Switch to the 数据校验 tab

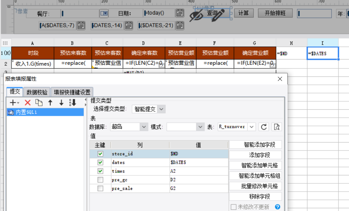(37, 92)
